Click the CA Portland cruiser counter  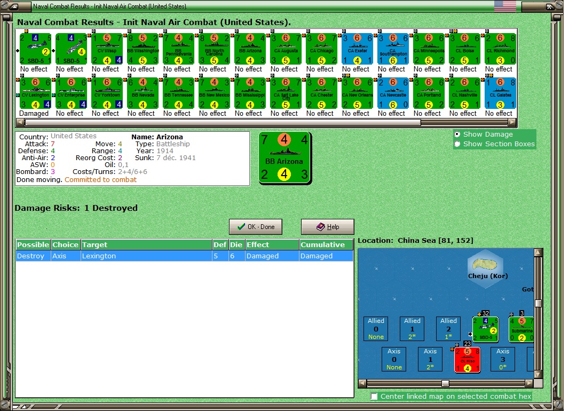point(428,93)
